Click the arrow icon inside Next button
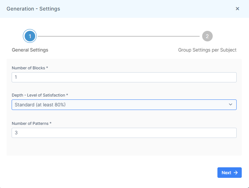The height and width of the screenshot is (188, 249). [x=236, y=173]
